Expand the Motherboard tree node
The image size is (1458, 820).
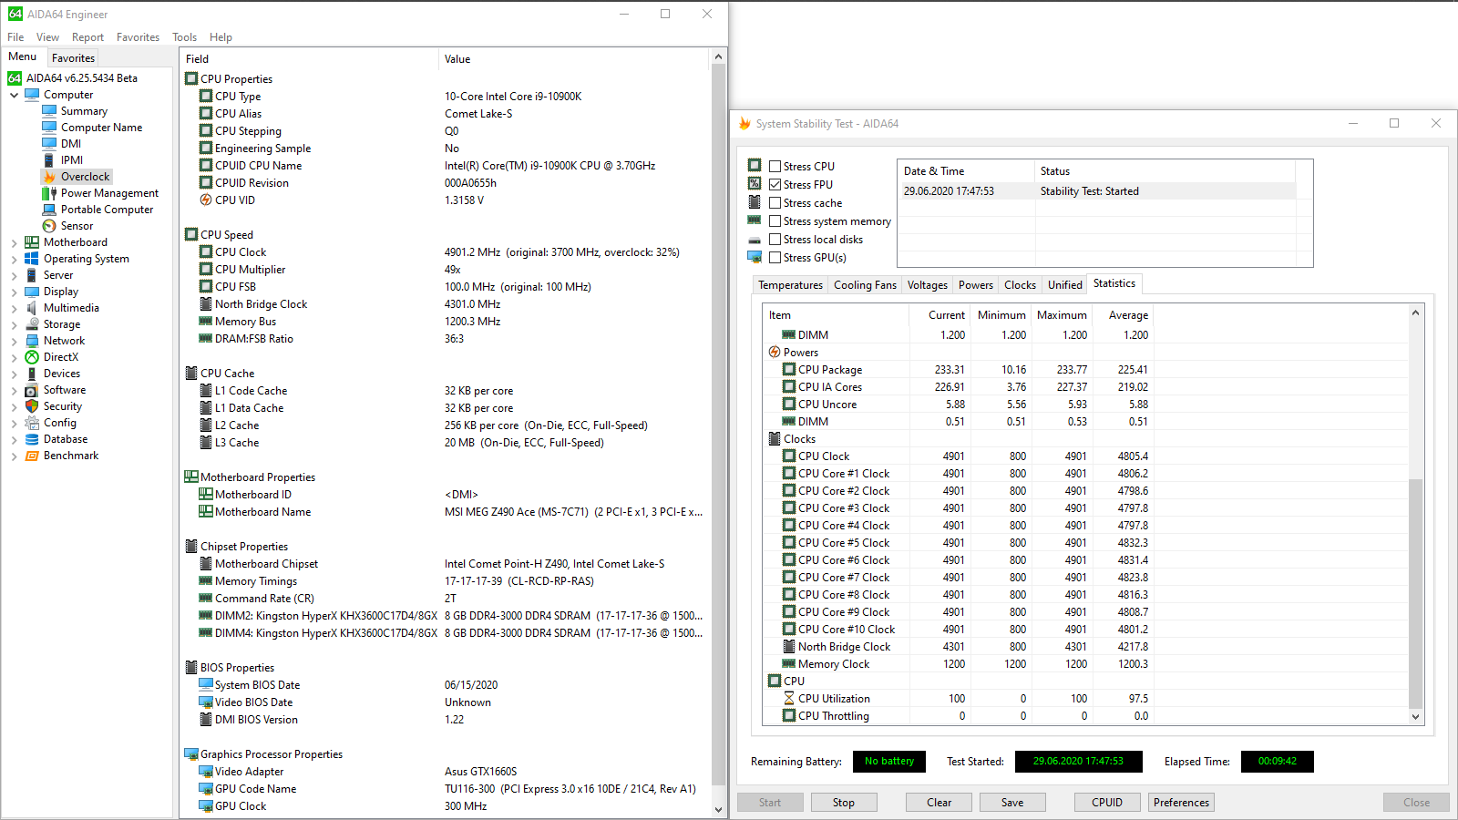pos(15,243)
